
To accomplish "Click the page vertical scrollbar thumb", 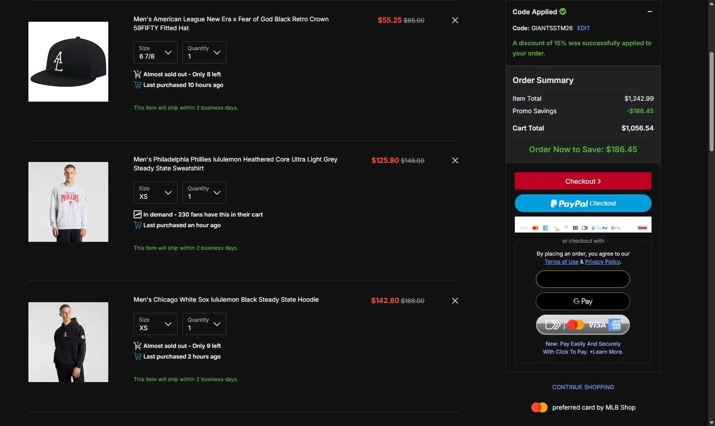I will 711,101.
